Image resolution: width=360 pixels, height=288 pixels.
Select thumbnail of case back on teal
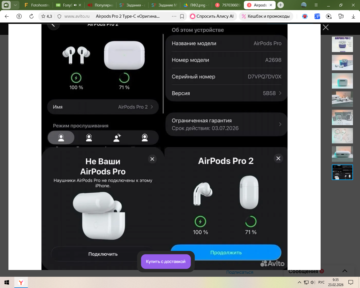pos(342,81)
